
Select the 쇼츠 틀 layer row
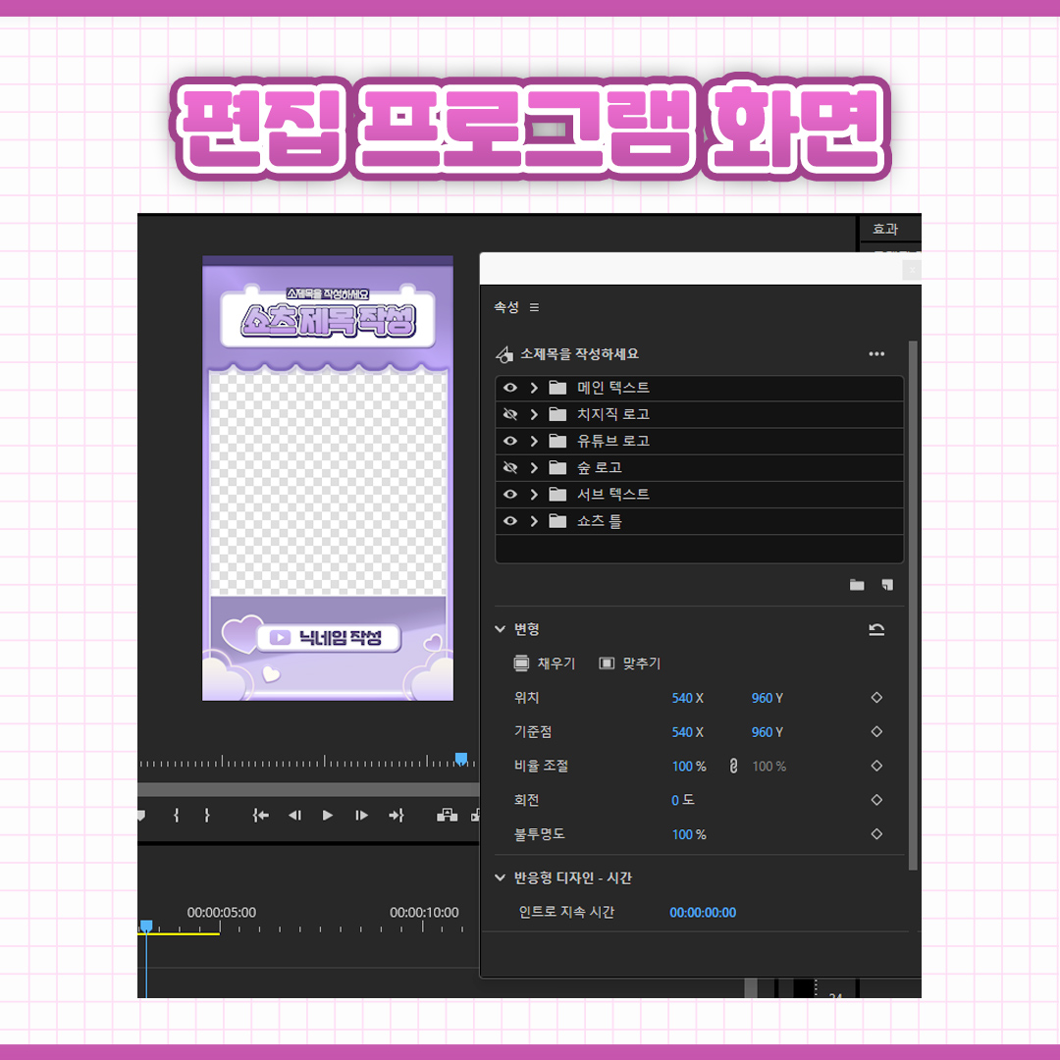click(x=700, y=520)
